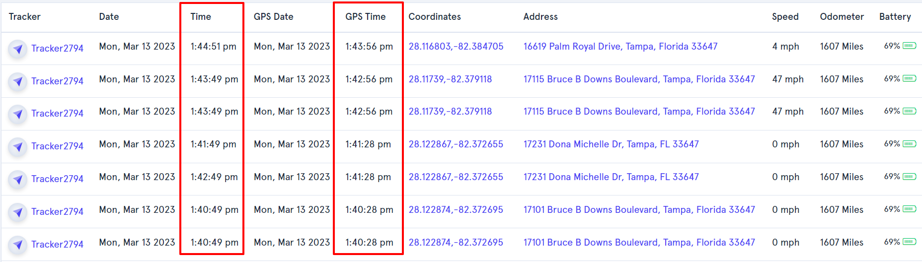Open 17231 Dona Michelle Dr address in 1:41:49 pm row
This screenshot has width=922, height=262.
tap(611, 144)
